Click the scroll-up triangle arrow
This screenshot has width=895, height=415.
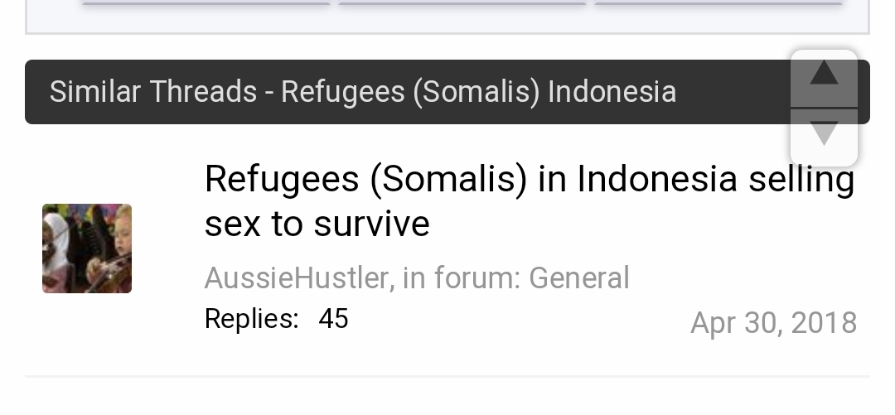point(824,75)
